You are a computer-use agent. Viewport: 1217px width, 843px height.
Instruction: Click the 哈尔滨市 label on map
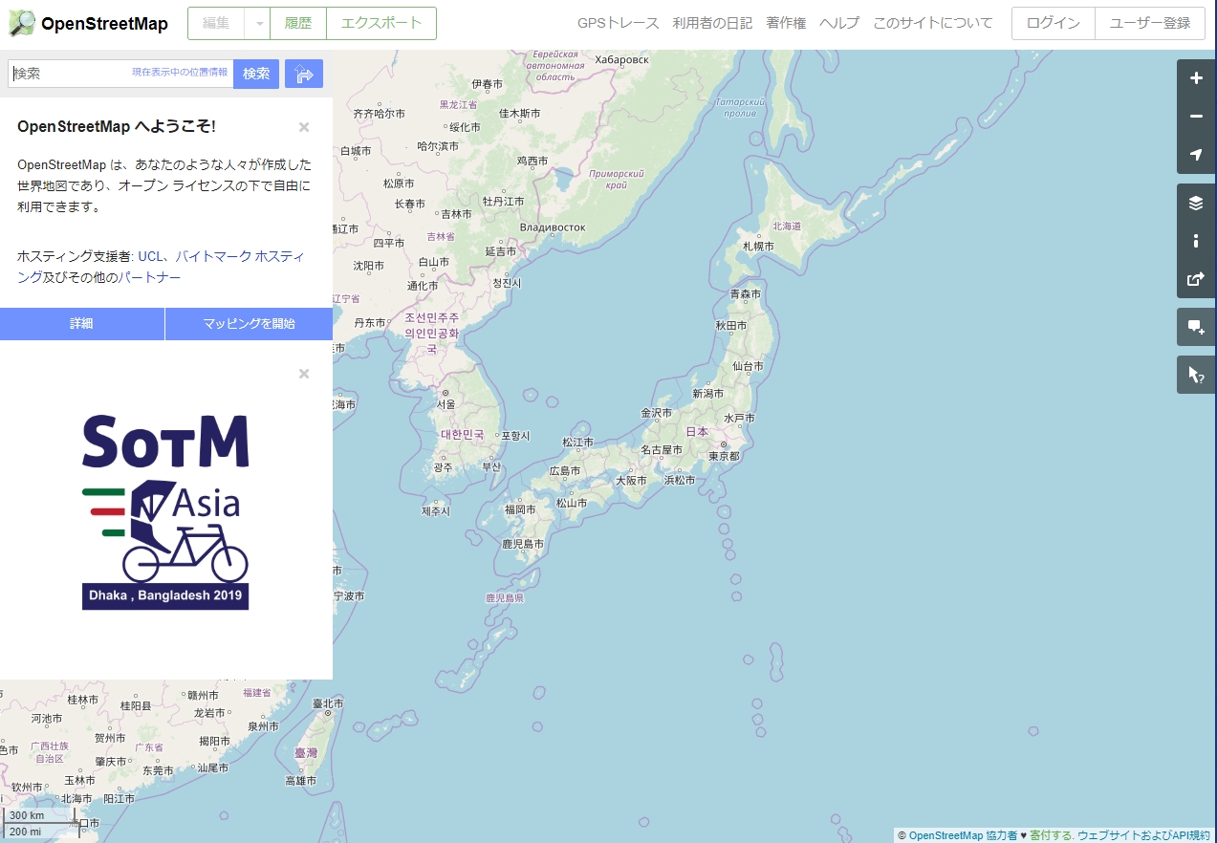(x=438, y=146)
